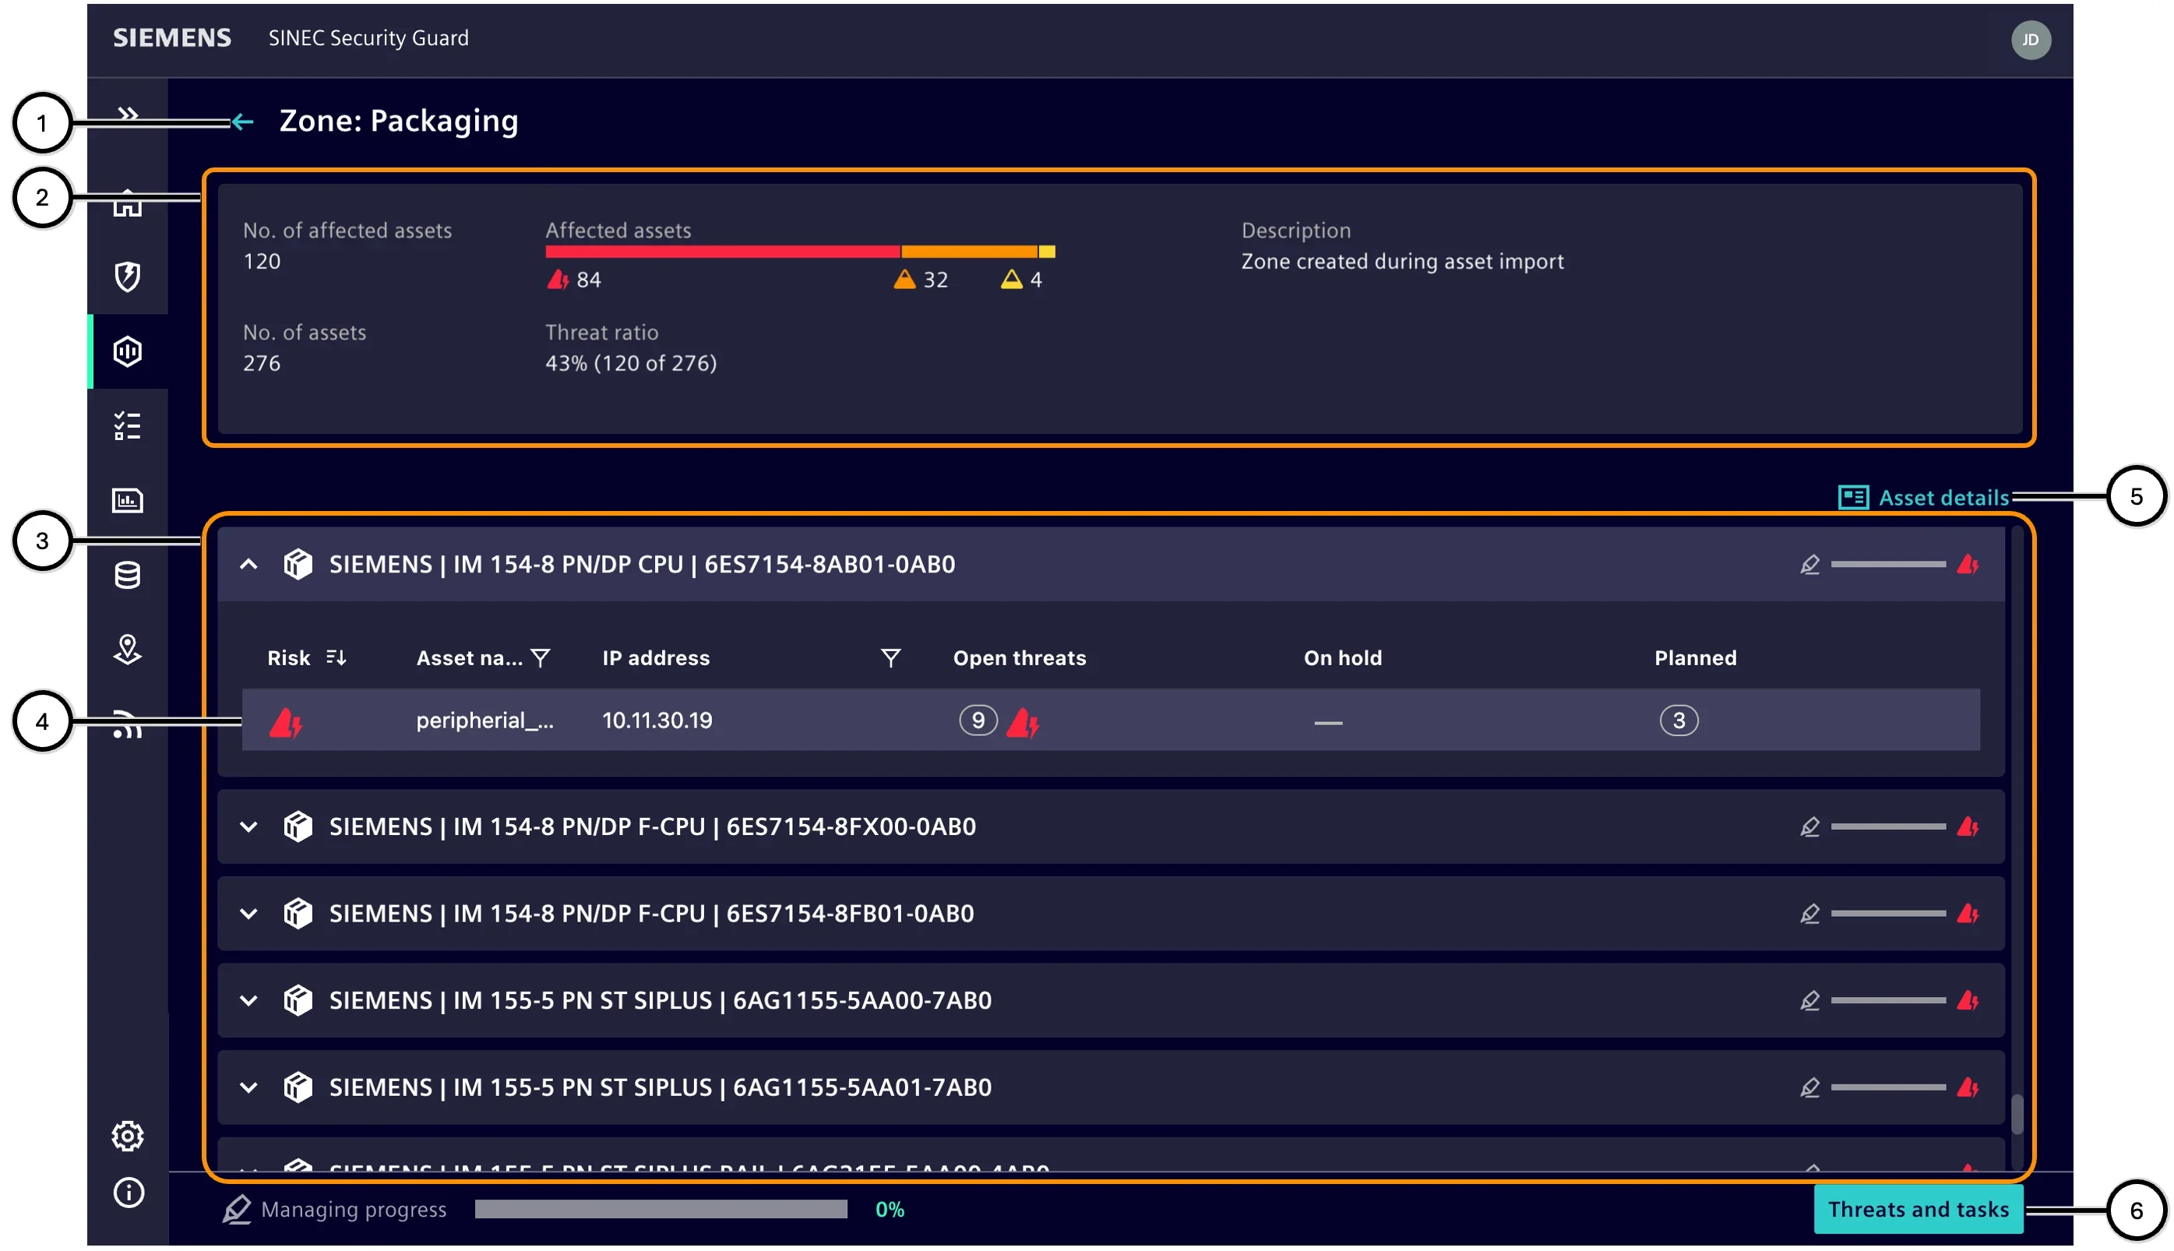Expand the IM 155-5 PN ST SIPLUS 6AG1155-5AA00-7AB0 group

click(248, 1000)
